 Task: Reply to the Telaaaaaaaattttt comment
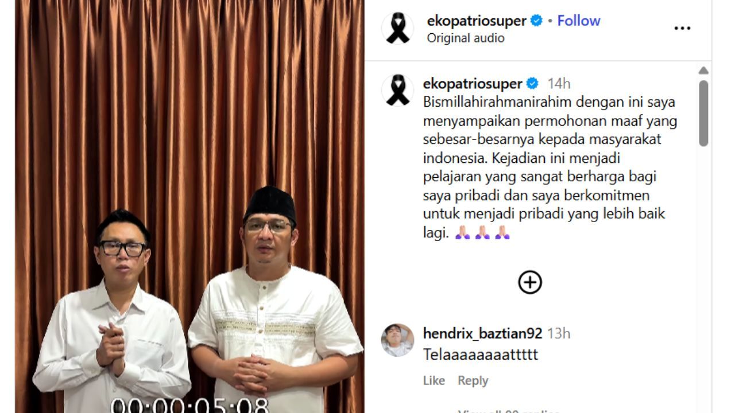473,380
